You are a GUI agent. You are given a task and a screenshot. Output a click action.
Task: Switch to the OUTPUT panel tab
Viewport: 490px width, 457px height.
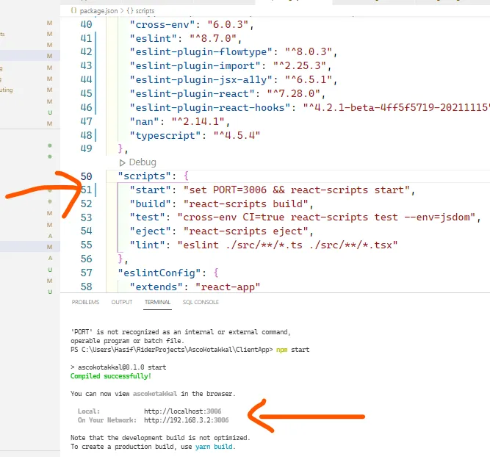point(122,302)
